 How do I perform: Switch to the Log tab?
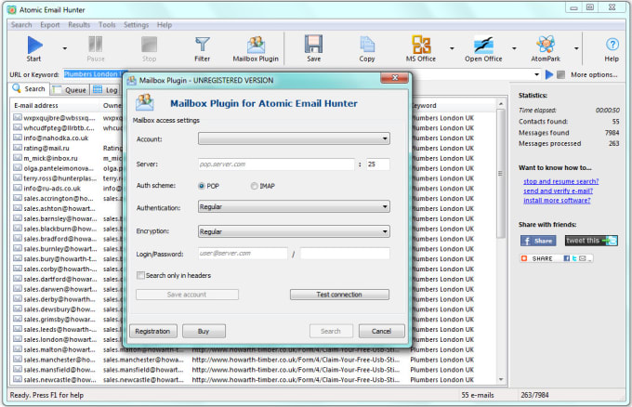point(106,90)
